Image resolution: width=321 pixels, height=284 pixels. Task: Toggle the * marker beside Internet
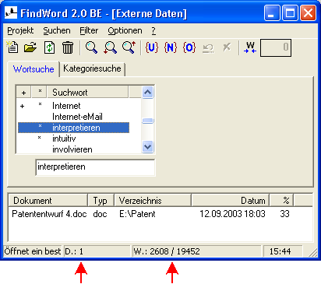click(x=40, y=104)
